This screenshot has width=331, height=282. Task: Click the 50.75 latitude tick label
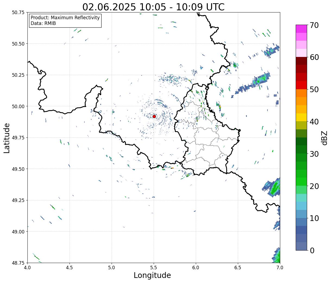tap(18, 12)
